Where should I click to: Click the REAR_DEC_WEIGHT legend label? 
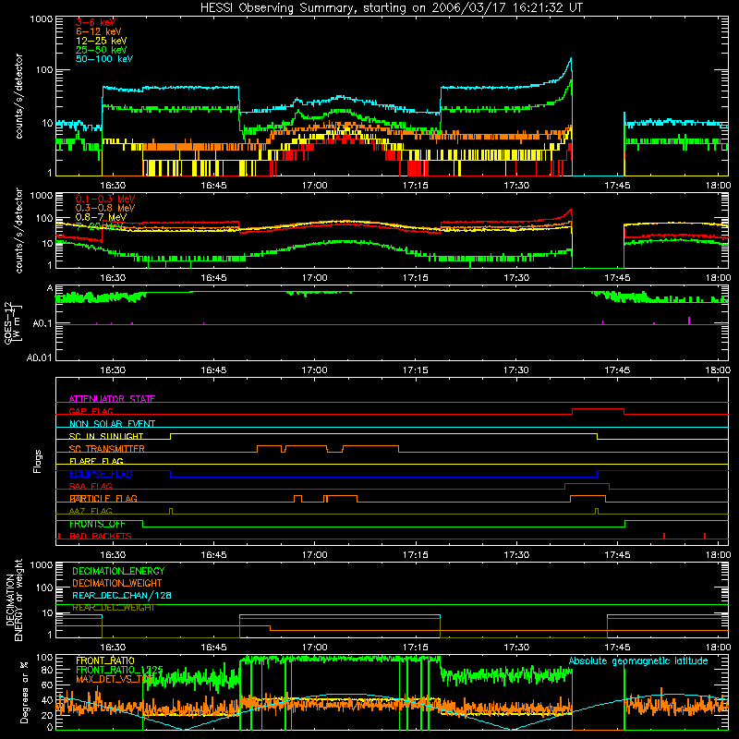pyautogui.click(x=113, y=608)
